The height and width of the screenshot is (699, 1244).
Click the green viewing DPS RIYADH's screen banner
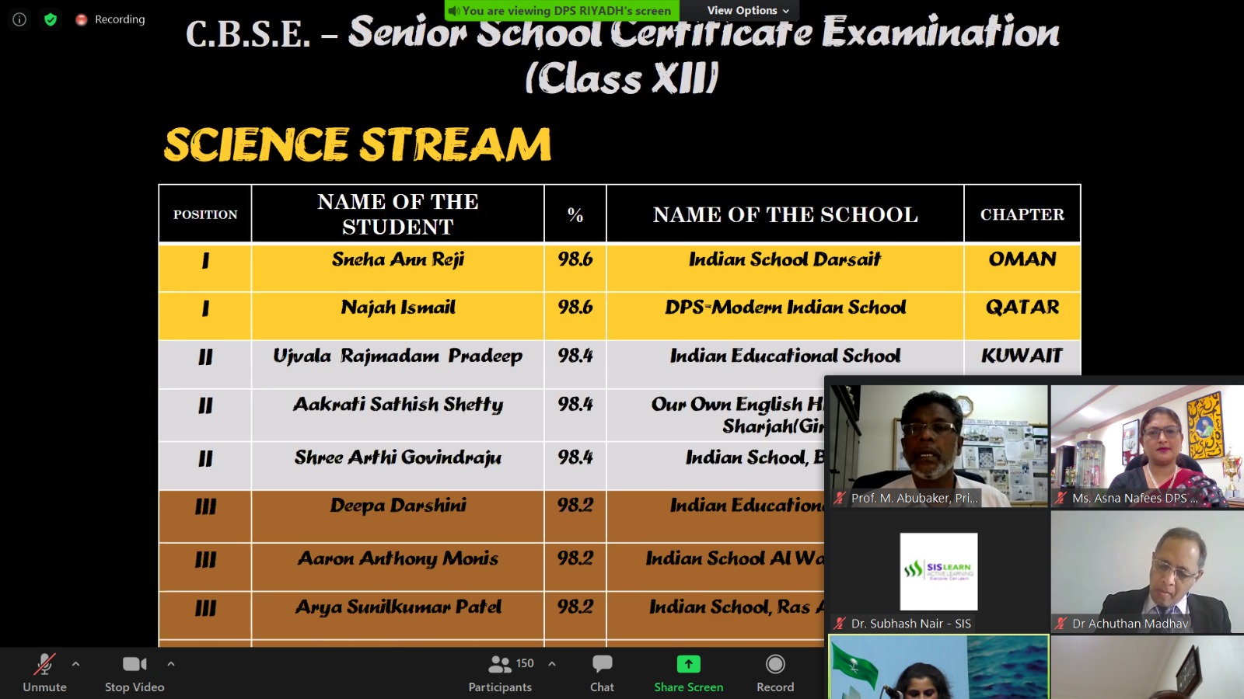(561, 11)
